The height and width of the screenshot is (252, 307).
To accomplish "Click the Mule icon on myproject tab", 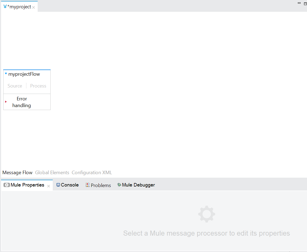I will 5,6.
